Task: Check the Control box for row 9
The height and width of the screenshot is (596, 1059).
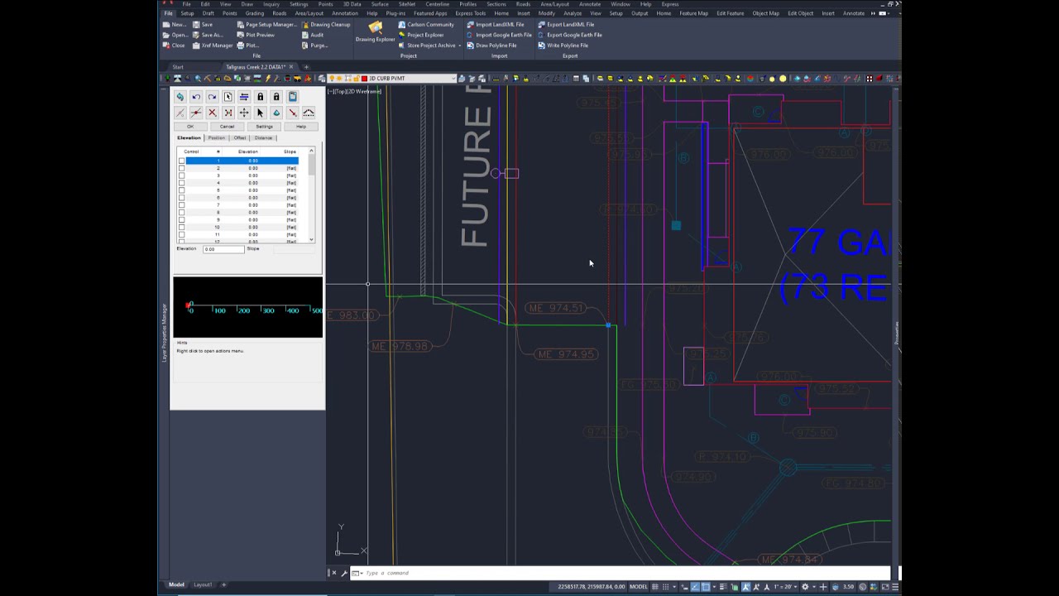Action: pos(181,219)
